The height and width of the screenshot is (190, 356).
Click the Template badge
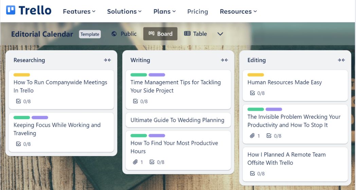click(x=90, y=34)
